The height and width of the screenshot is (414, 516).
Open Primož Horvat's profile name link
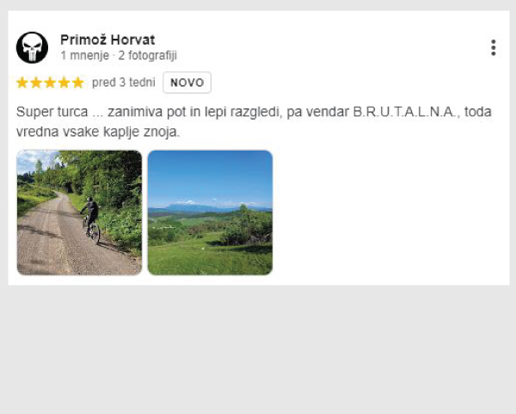(107, 40)
